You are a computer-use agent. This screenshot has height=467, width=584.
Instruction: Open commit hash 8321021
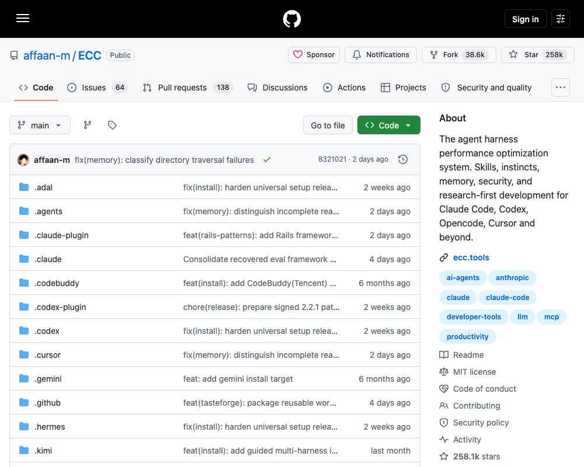click(332, 159)
